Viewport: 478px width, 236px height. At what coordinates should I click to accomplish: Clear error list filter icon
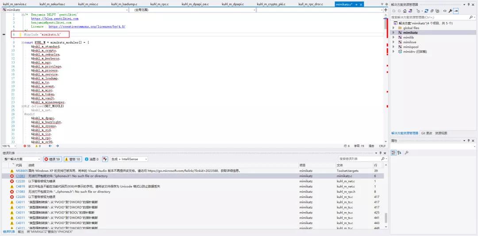(105, 159)
